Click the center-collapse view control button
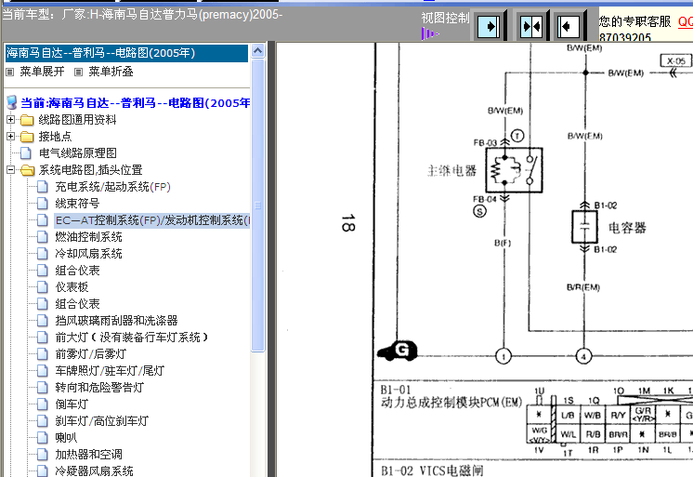693x477 pixels. [x=531, y=27]
